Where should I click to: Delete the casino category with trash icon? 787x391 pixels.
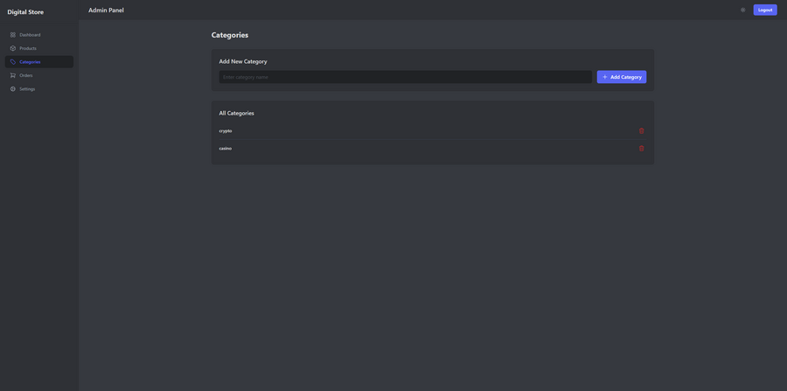pos(642,148)
